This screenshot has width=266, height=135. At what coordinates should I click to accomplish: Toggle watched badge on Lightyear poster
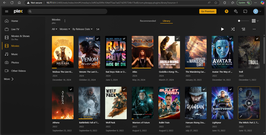pyautogui.click(x=231, y=89)
